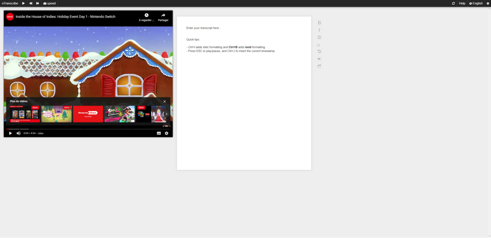Open the video title link 'Inside the House of Indies'
Image resolution: width=491 pixels, height=241 pixels.
point(65,17)
